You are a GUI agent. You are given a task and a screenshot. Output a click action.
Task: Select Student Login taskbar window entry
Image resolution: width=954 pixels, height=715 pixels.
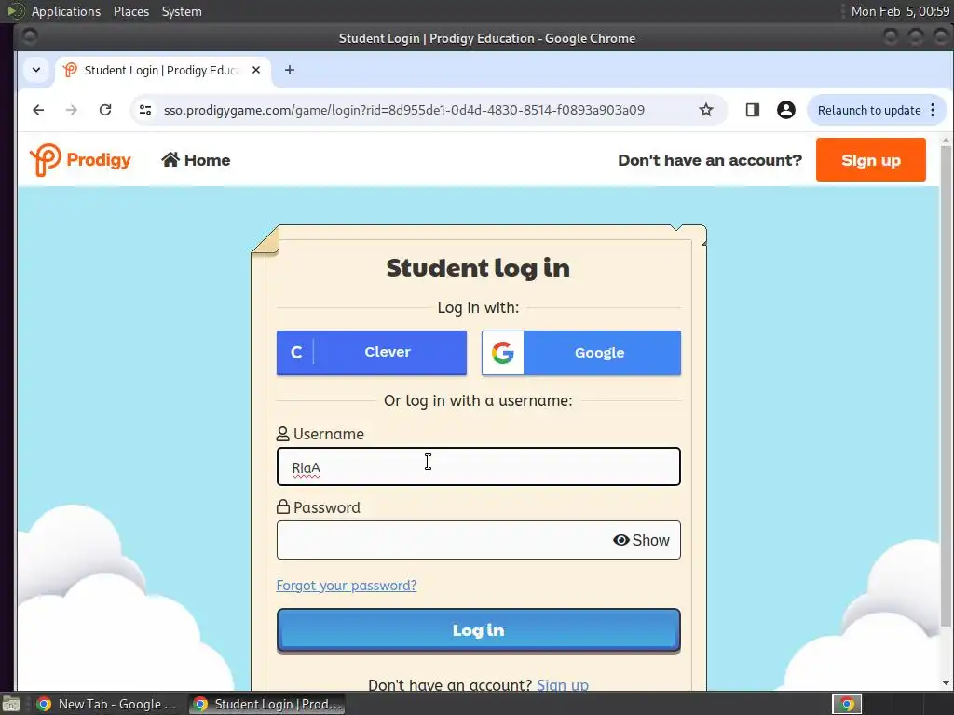[267, 704]
